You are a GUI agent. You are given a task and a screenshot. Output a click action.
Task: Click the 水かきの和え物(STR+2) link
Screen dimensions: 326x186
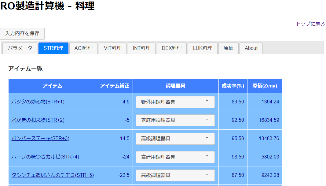tap(38, 120)
